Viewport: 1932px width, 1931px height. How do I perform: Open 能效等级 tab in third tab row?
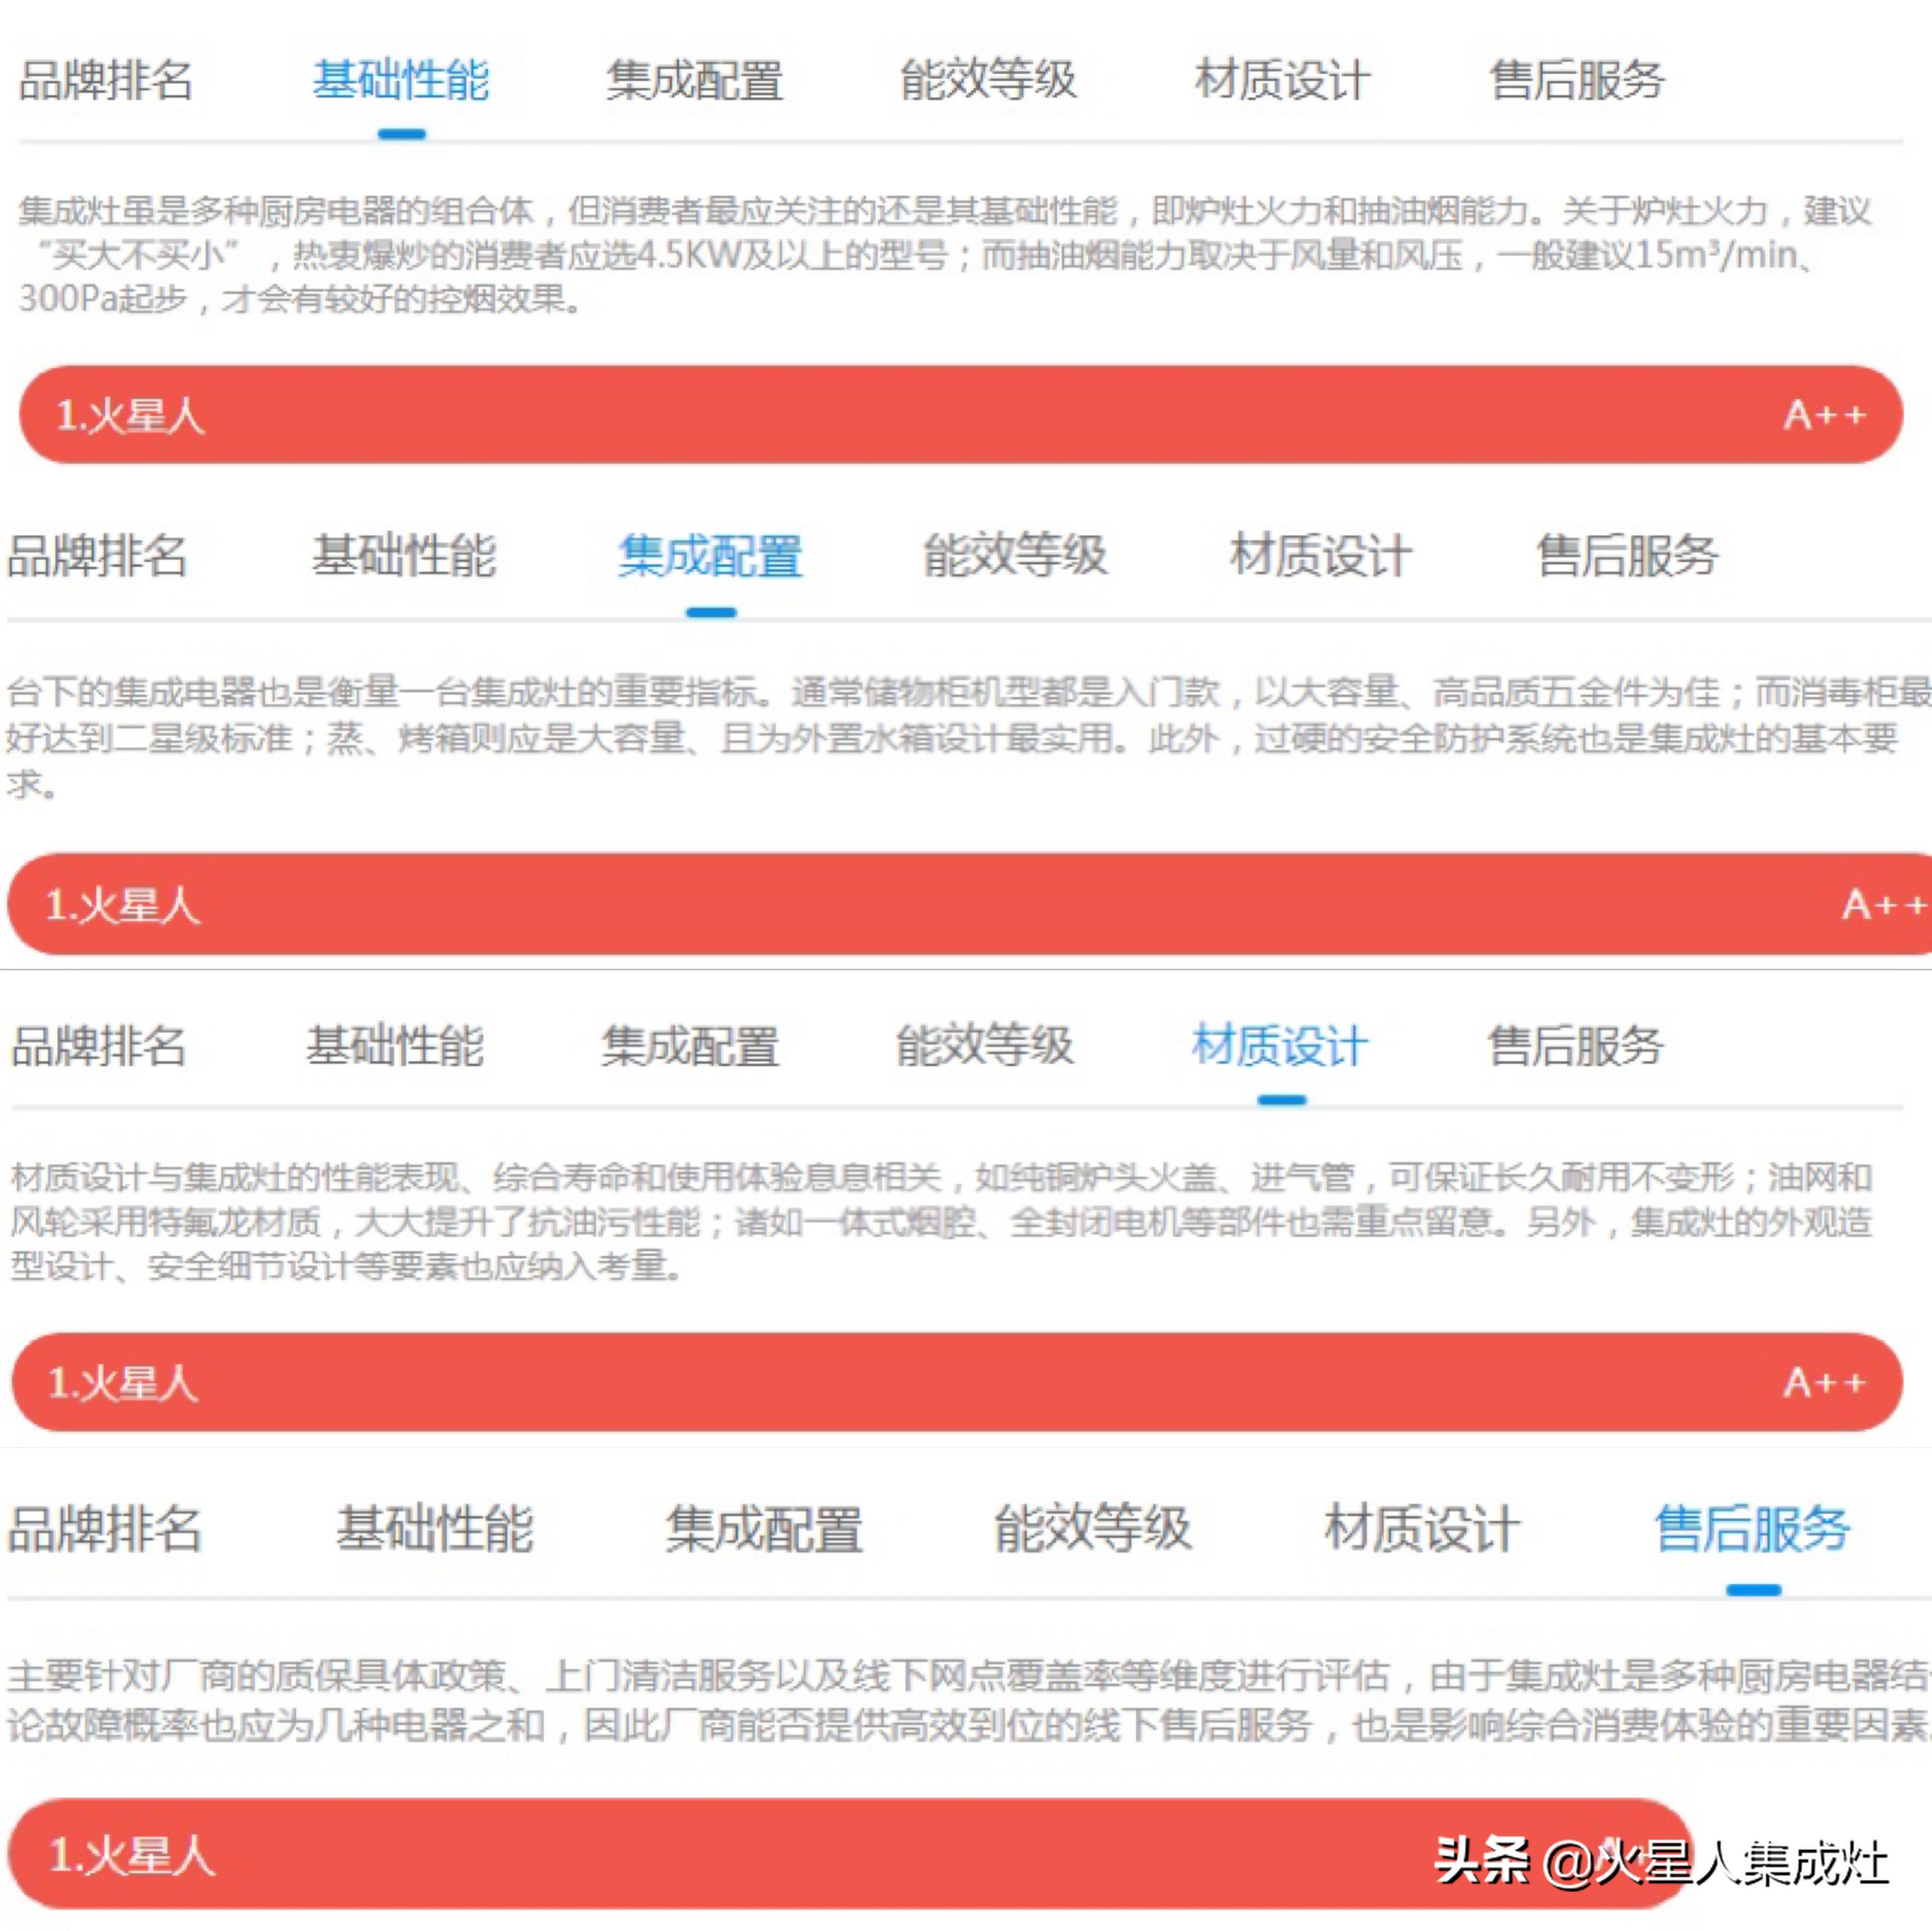pyautogui.click(x=985, y=1046)
